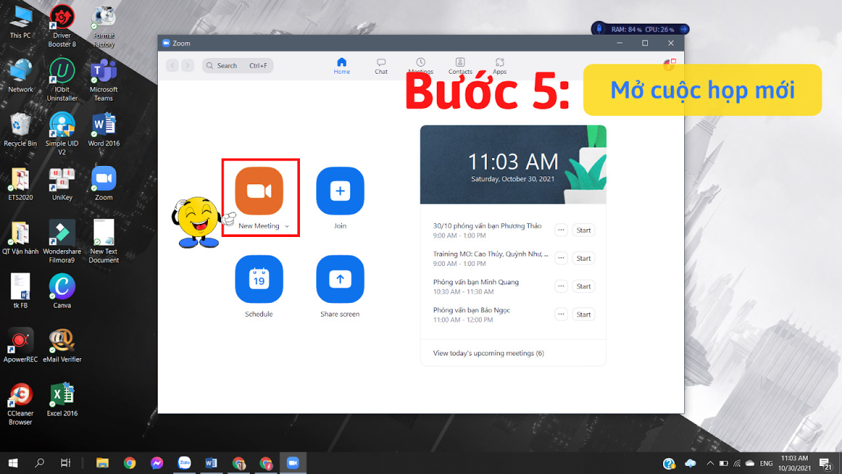Select the Home tab
Viewport: 842px width, 474px height.
(341, 66)
